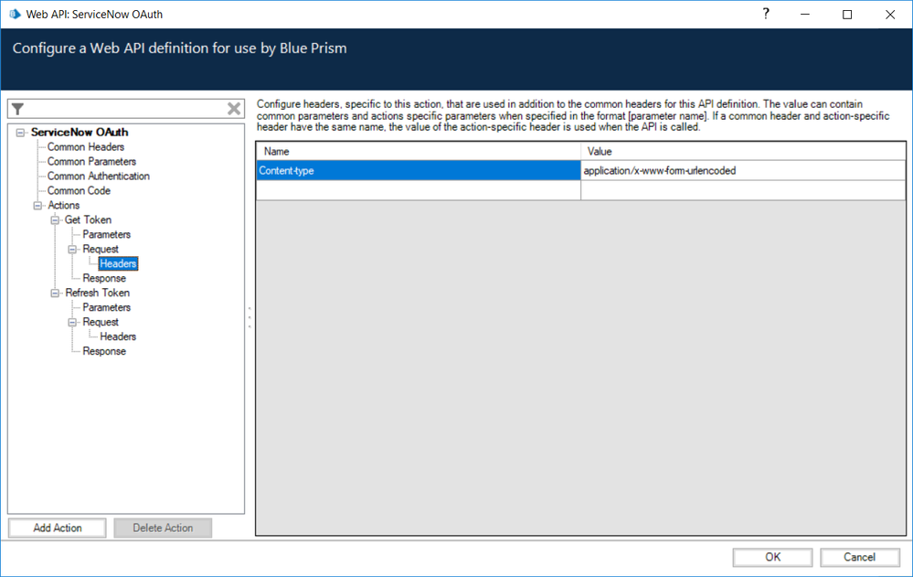Select the Content-type name cell
This screenshot has width=913, height=577.
[x=419, y=171]
